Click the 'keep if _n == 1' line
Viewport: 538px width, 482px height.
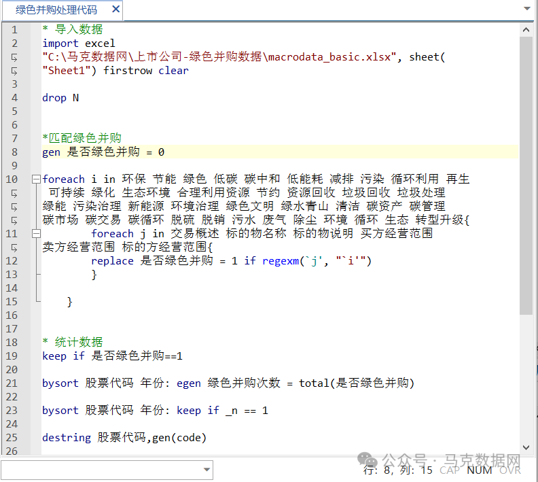pos(155,410)
